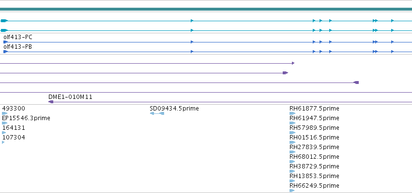Select the SD09434.5prime EST label
This screenshot has height=193, width=412.
point(174,109)
